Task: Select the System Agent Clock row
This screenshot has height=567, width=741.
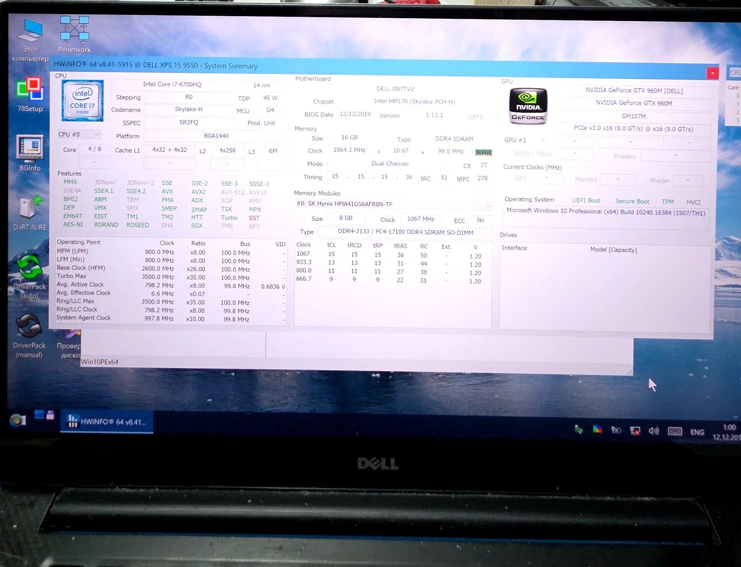Action: coord(170,318)
